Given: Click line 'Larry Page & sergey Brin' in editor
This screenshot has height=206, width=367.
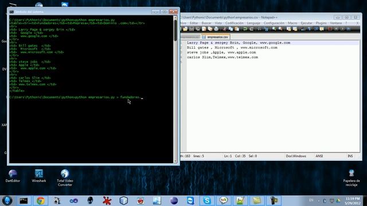Looking at the screenshot, I should (239, 43).
